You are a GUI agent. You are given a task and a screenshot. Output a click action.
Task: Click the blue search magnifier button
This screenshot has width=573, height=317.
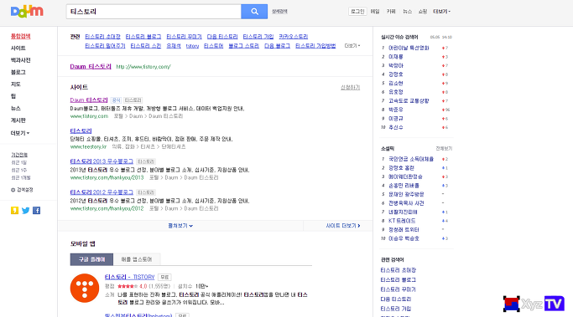tap(254, 12)
